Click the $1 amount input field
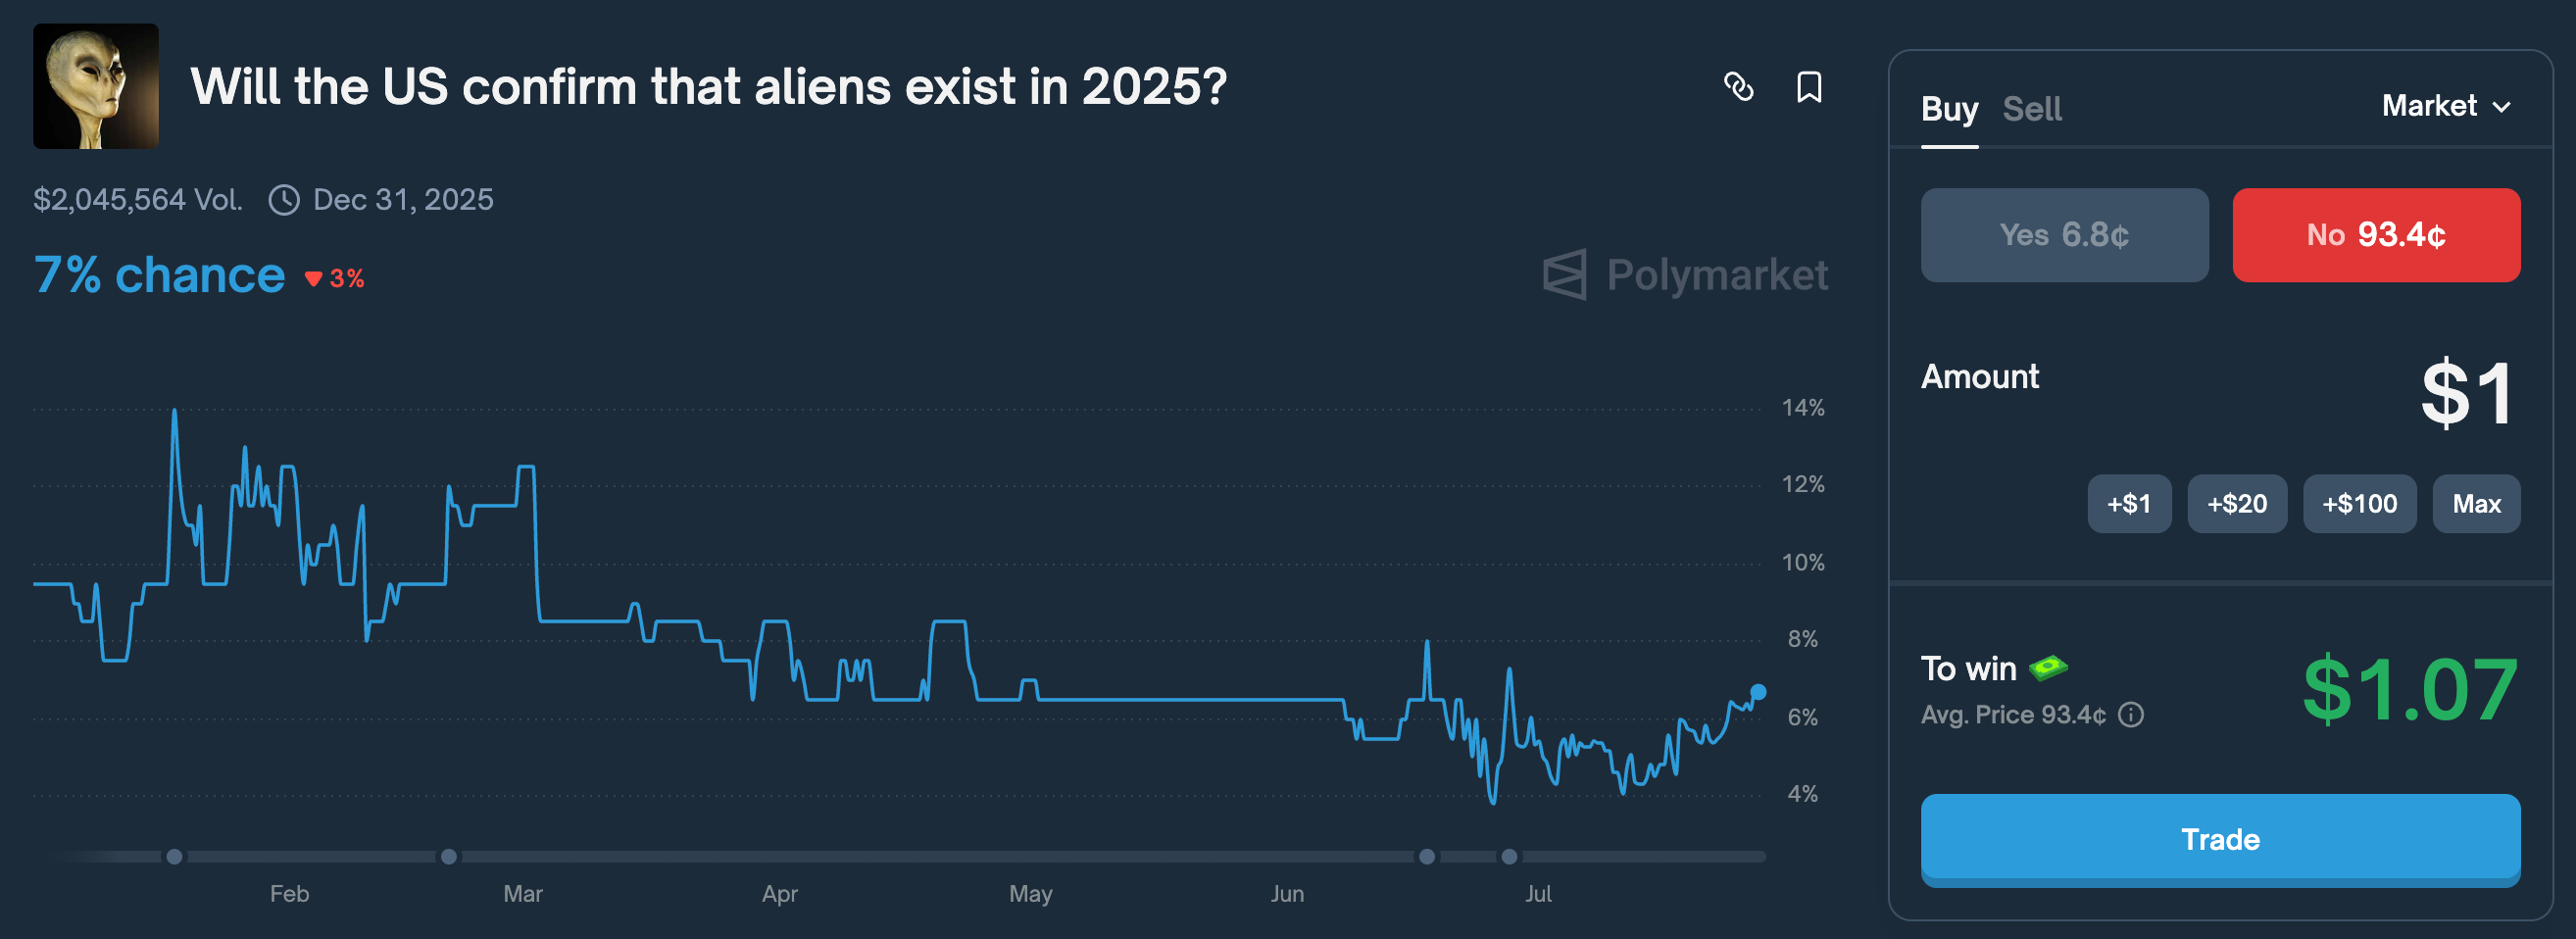The image size is (2576, 939). 2466,394
